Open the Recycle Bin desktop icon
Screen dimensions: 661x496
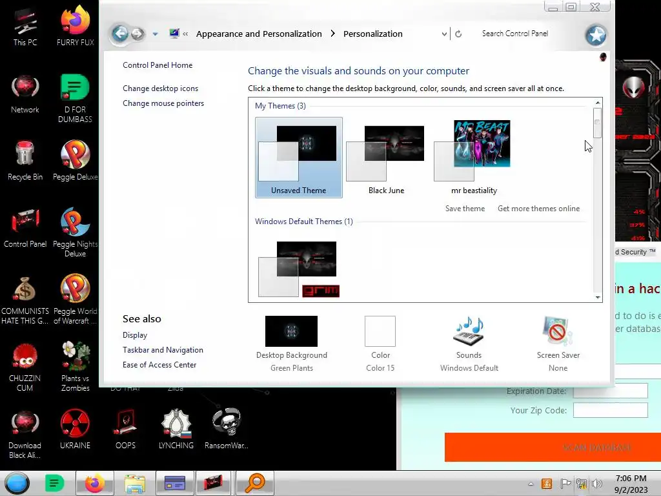pyautogui.click(x=25, y=161)
